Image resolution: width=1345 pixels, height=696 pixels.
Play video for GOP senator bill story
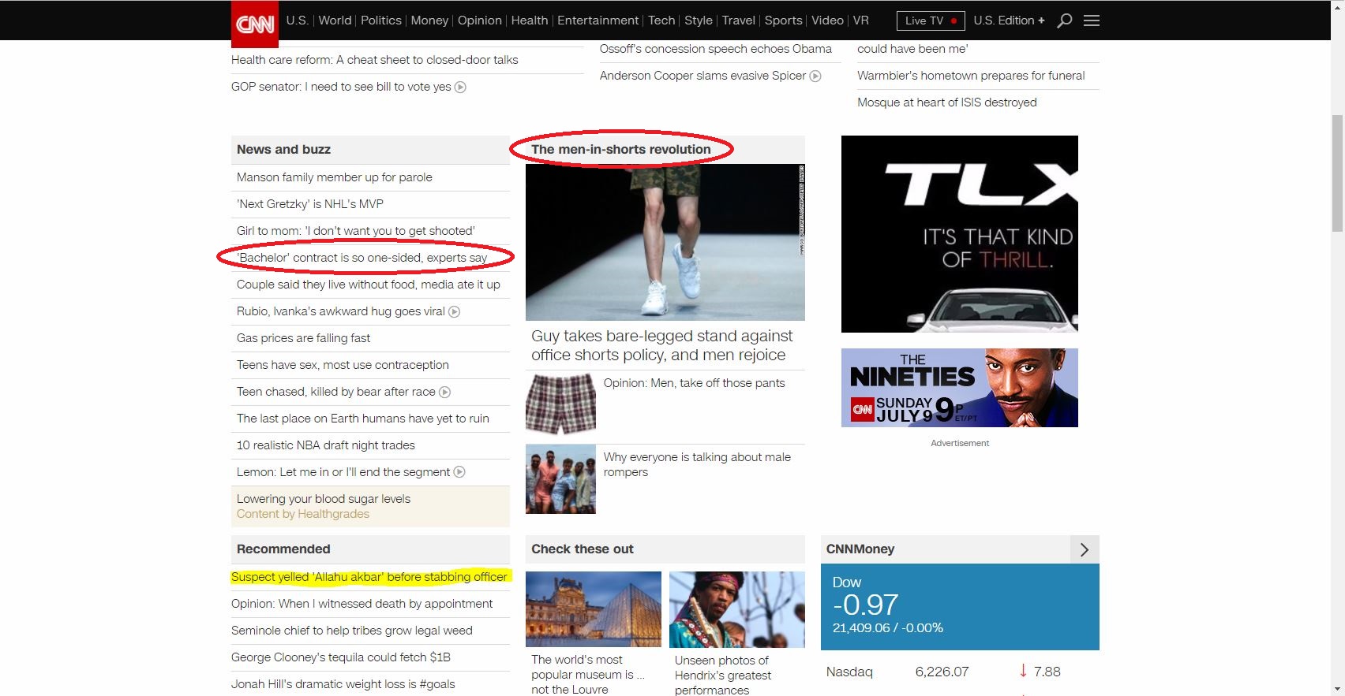point(460,87)
